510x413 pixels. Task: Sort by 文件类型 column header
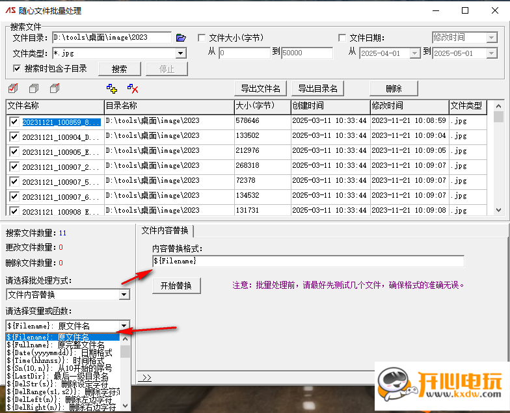pyautogui.click(x=468, y=106)
